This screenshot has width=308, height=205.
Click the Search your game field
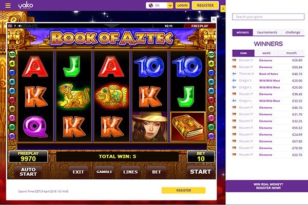click(268, 17)
